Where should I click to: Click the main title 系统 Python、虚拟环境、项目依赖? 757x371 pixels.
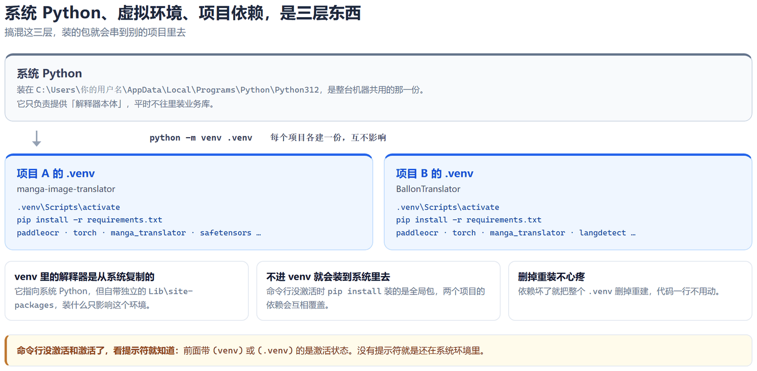[183, 13]
